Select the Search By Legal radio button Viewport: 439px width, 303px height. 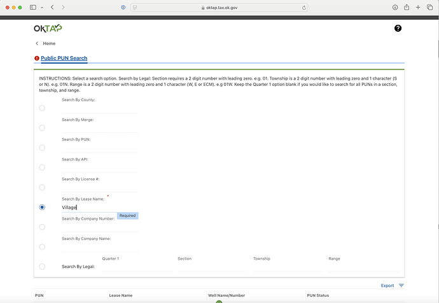coord(42,267)
